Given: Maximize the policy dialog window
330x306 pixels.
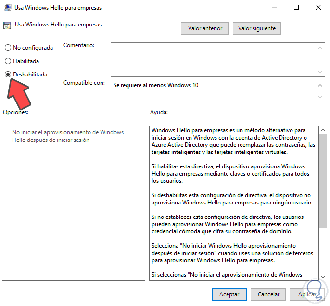Looking at the screenshot, I should click(296, 7).
